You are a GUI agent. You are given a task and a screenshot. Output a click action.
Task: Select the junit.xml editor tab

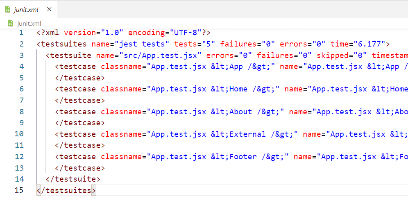[x=29, y=10]
